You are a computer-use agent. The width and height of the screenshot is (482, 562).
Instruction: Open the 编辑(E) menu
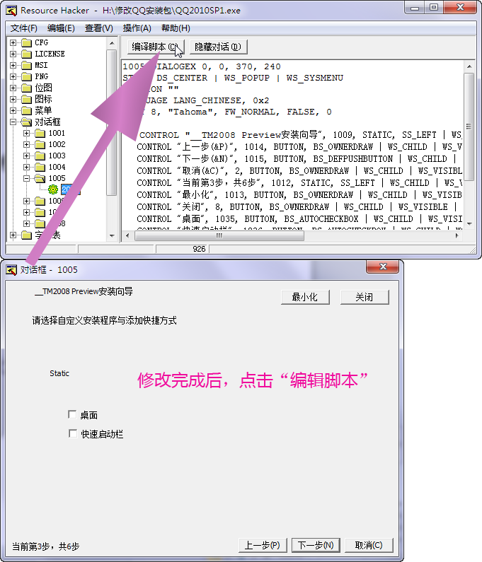(61, 28)
